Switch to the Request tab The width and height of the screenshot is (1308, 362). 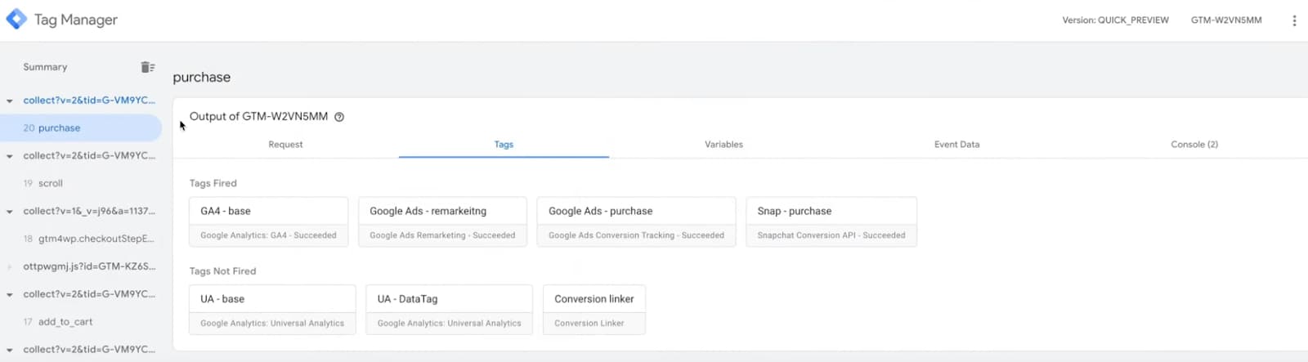(285, 145)
